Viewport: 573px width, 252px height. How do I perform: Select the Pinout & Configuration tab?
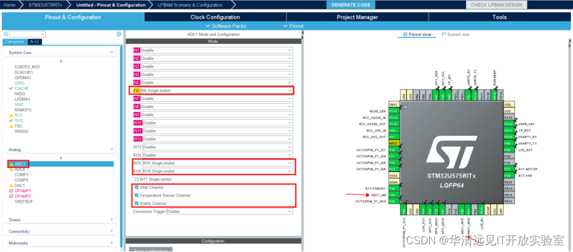73,17
